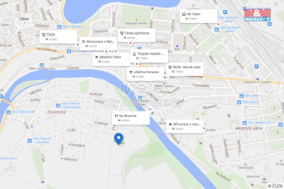Select the Děkáčko Tábor shop card
The width and height of the screenshot is (284, 189).
tap(111, 59)
